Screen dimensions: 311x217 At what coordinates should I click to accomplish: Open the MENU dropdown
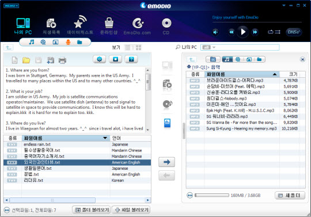(11, 6)
